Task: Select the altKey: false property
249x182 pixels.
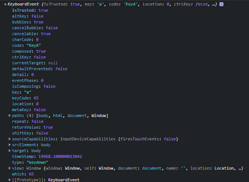Action: pos(28,16)
